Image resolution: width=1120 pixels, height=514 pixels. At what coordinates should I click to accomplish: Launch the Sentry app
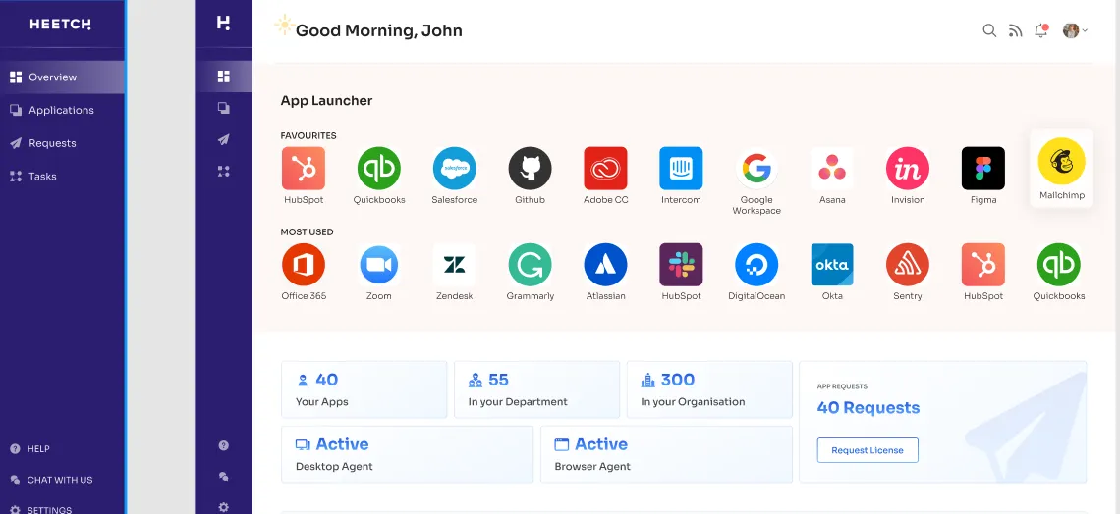908,265
